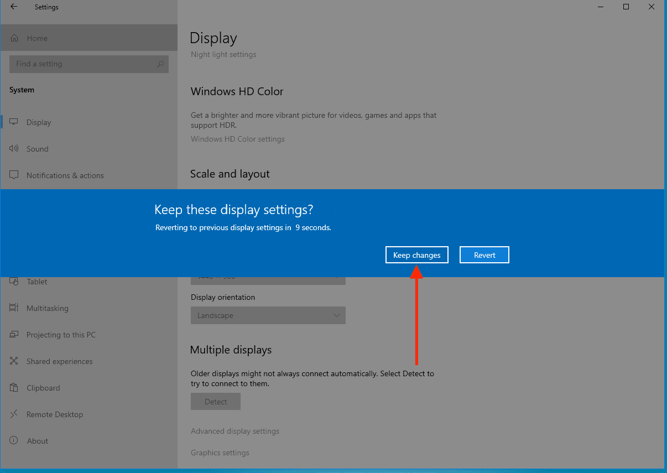Expand the Home navigation entry

(x=37, y=38)
